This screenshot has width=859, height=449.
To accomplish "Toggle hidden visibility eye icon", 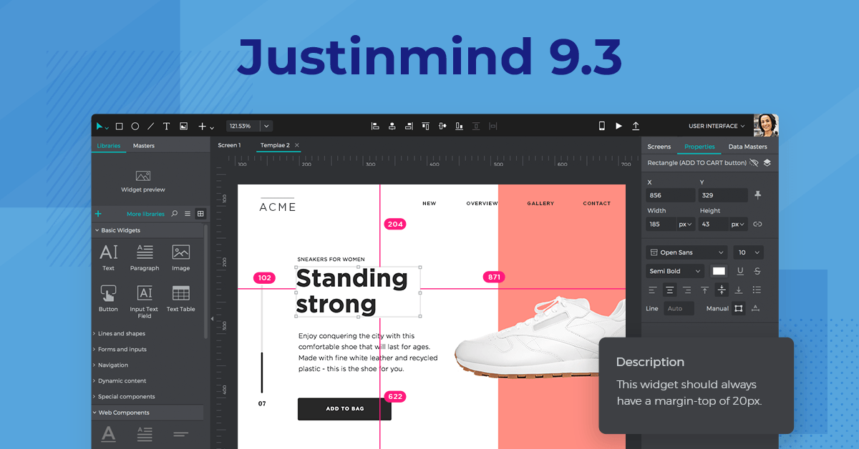I will click(x=754, y=163).
